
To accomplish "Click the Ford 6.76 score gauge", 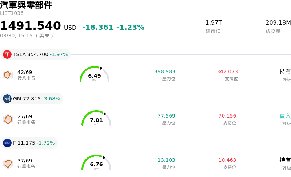I will (96, 163).
